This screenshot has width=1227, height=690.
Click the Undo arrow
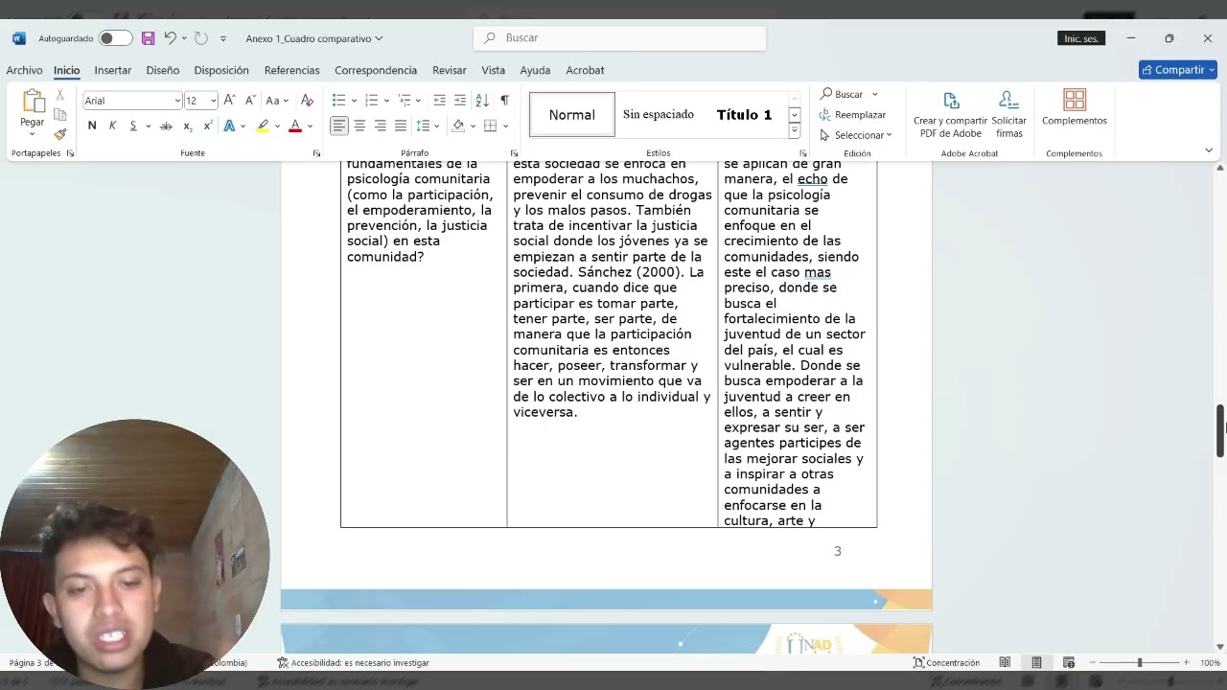[x=170, y=38]
